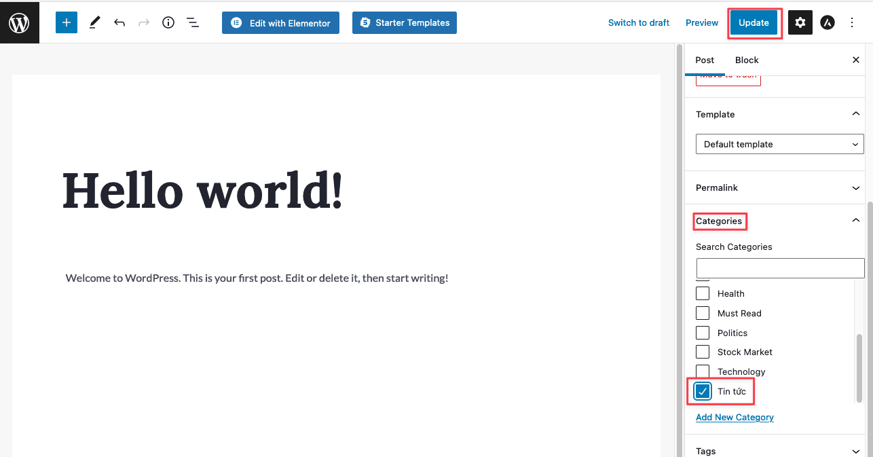Screen dimensions: 873x457
Task: Click the Add New Category link
Action: [735, 417]
